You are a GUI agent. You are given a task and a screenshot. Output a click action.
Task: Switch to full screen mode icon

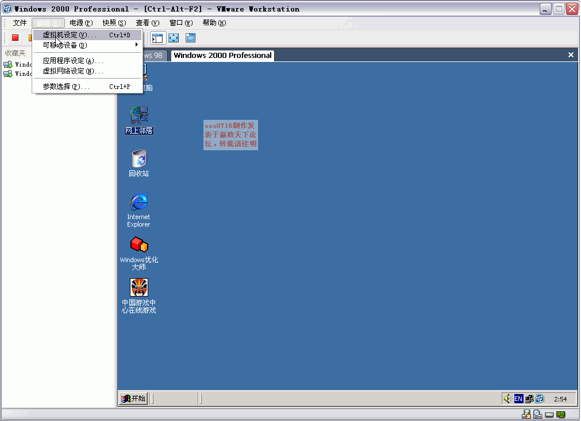174,38
